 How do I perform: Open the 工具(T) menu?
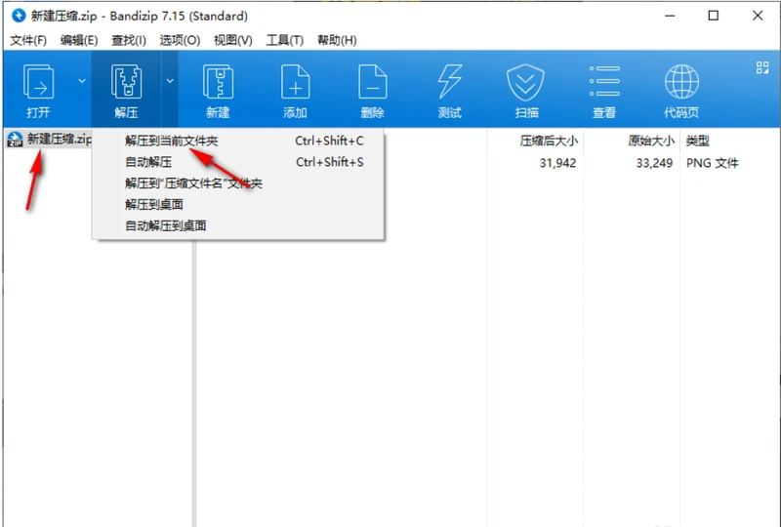pos(285,40)
